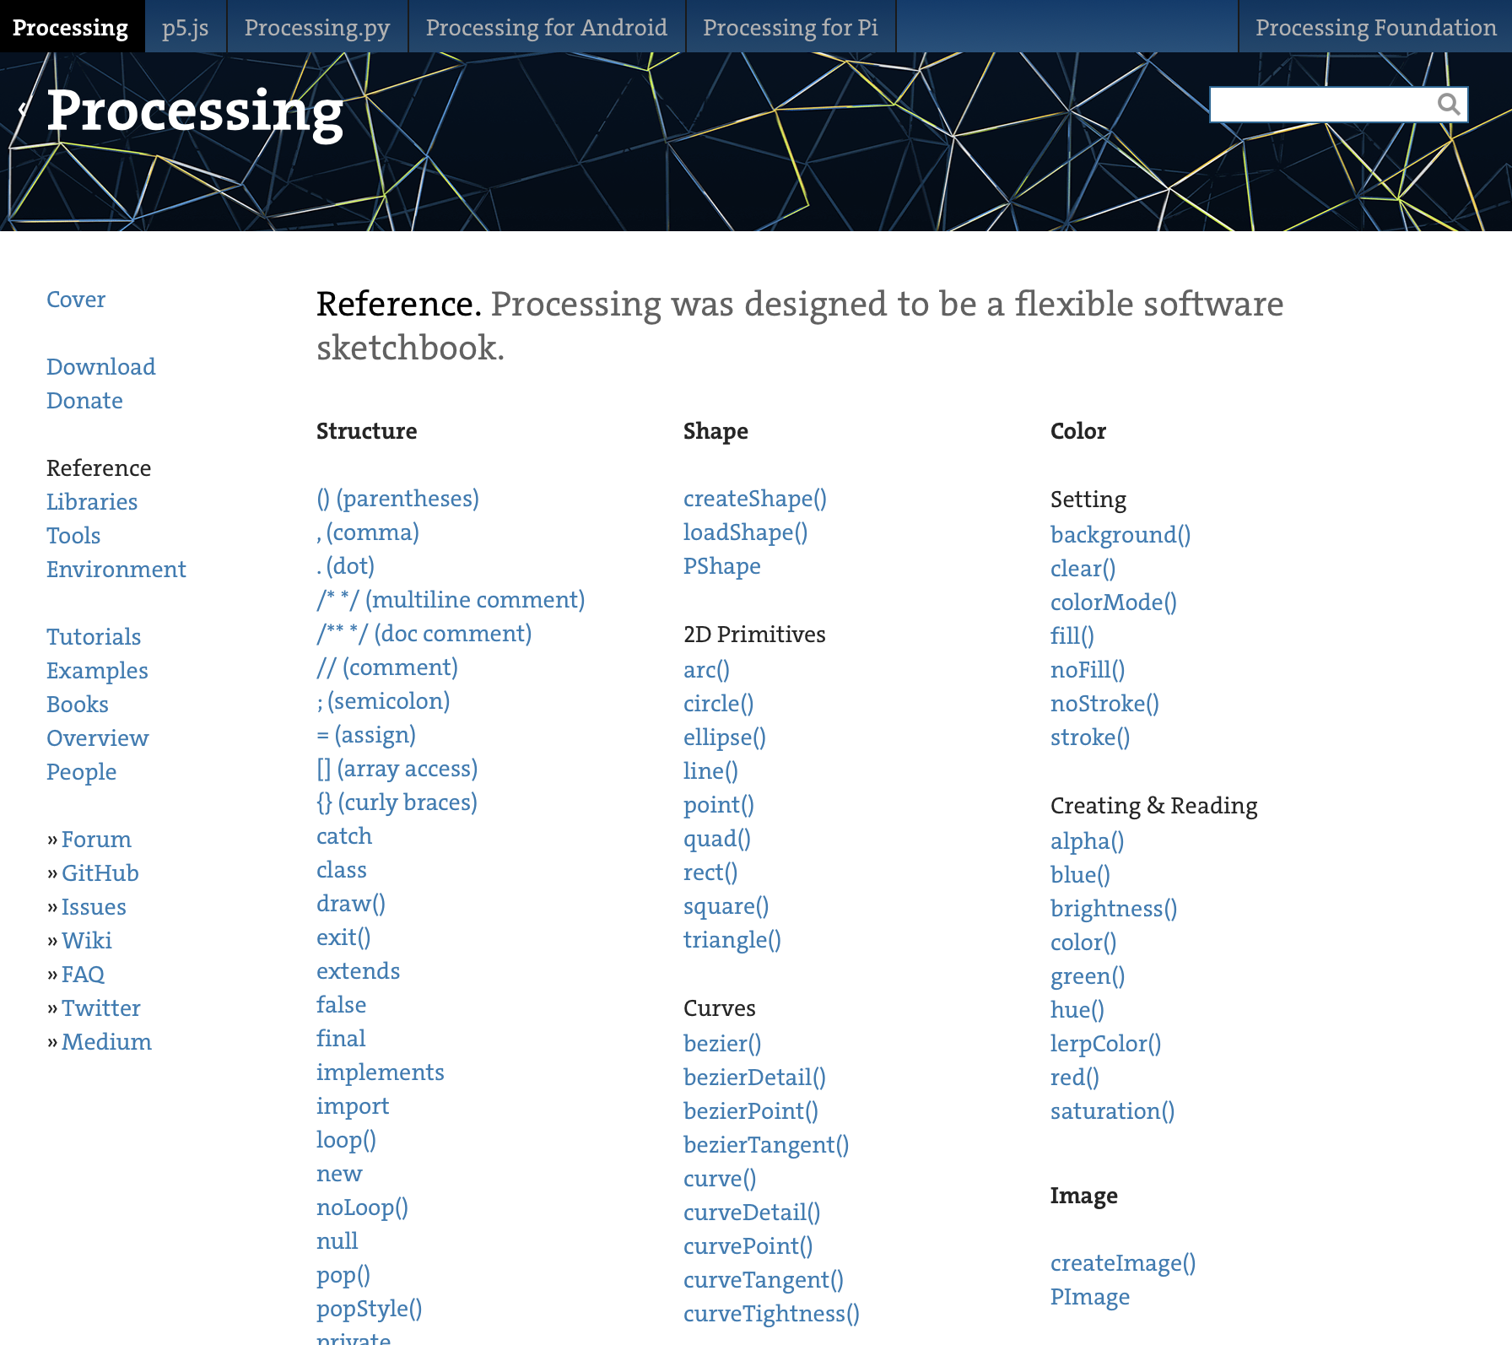Go to the Download page
Screen dimensions: 1512x1345
[101, 367]
